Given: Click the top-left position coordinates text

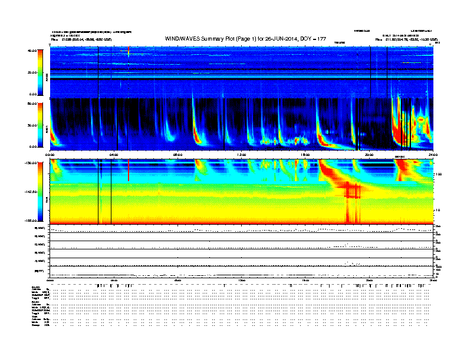Looking at the screenshot, I should (81, 39).
